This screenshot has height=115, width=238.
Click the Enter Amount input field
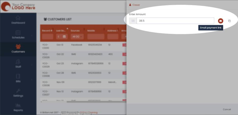(175, 21)
